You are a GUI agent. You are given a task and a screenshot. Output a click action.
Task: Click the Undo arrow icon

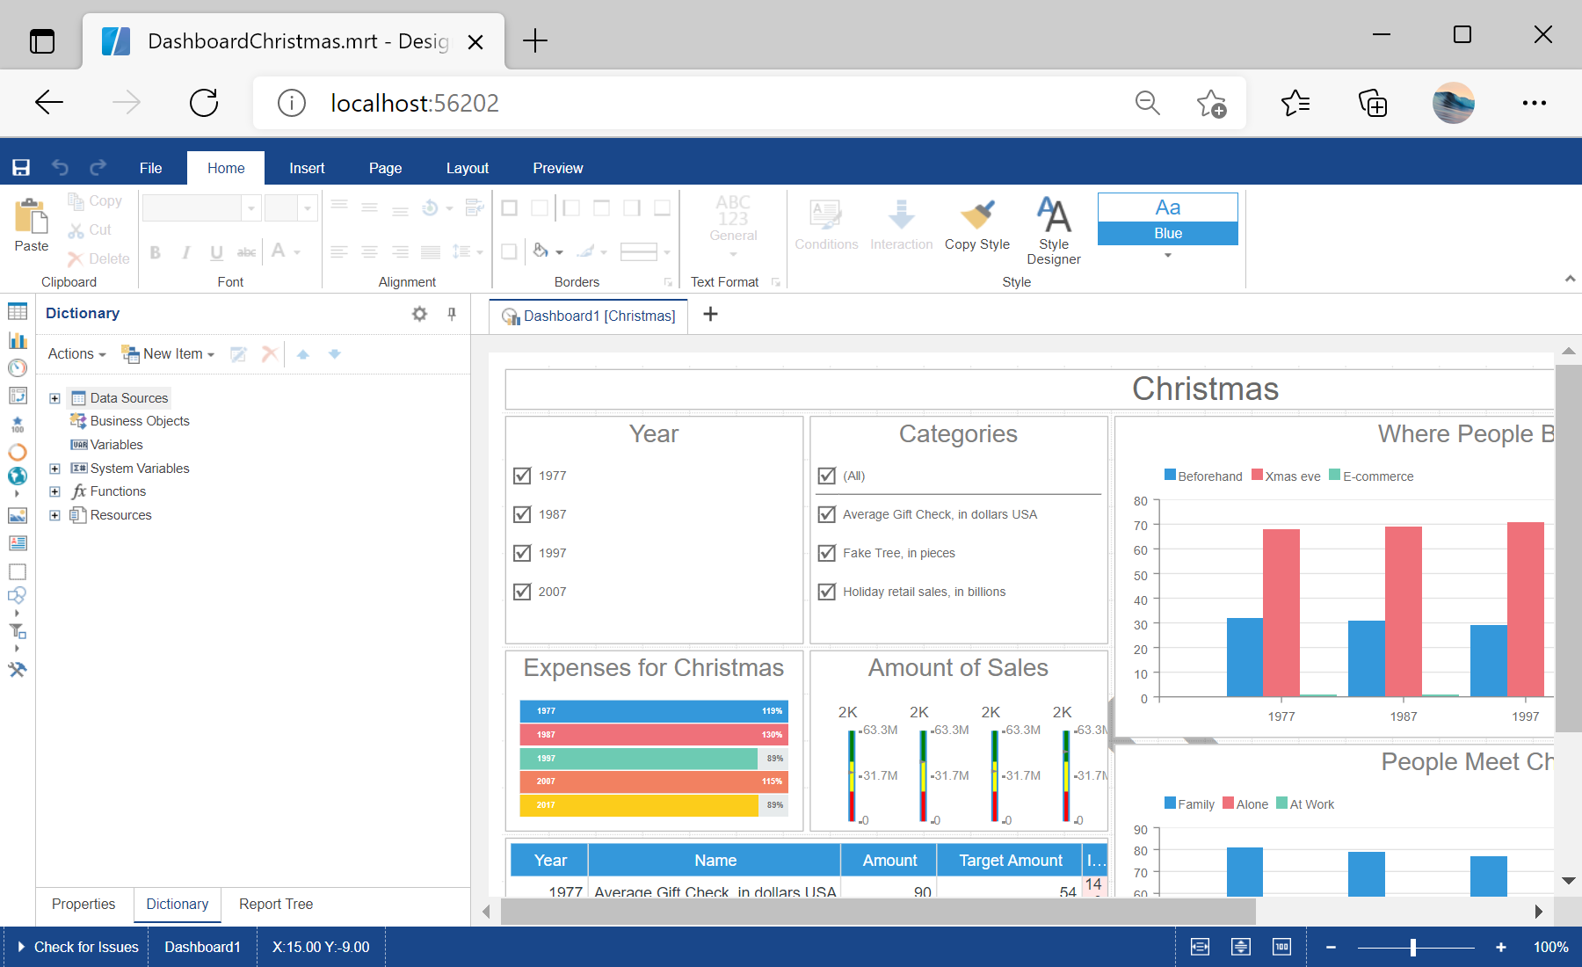point(60,167)
